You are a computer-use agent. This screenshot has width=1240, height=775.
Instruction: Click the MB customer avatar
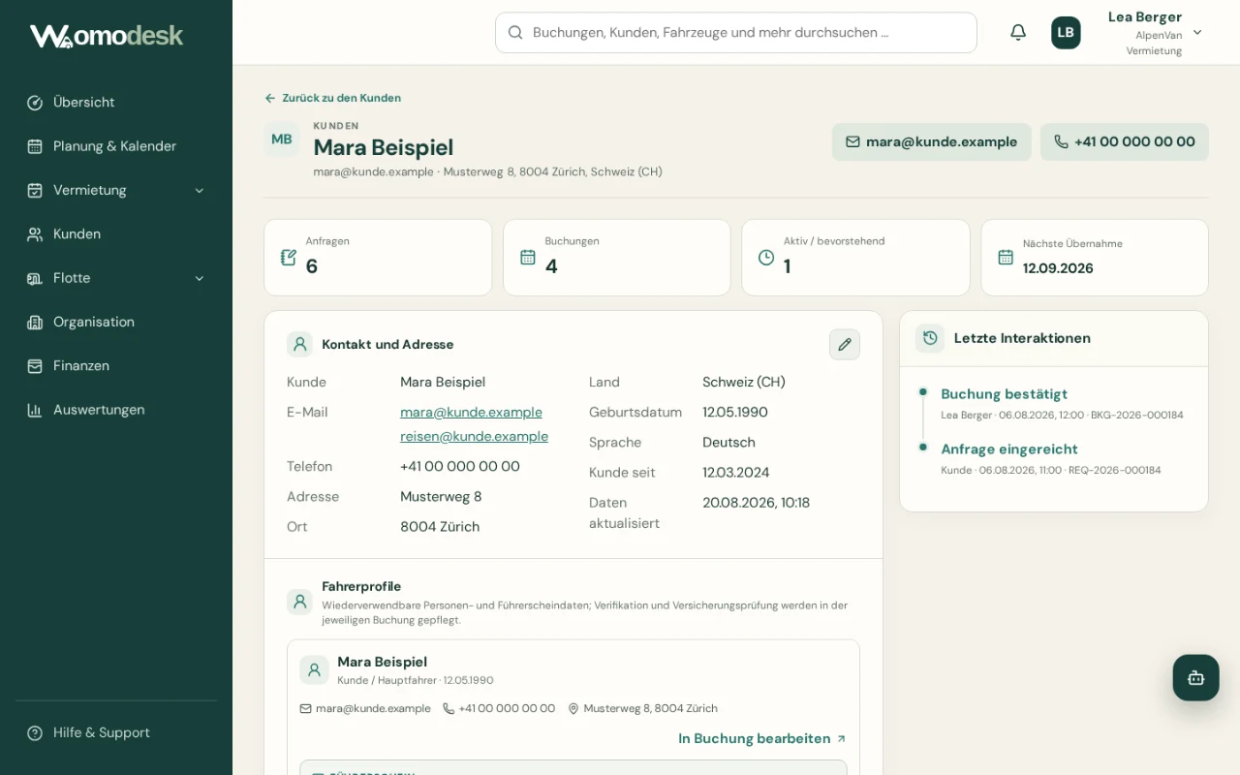tap(282, 139)
